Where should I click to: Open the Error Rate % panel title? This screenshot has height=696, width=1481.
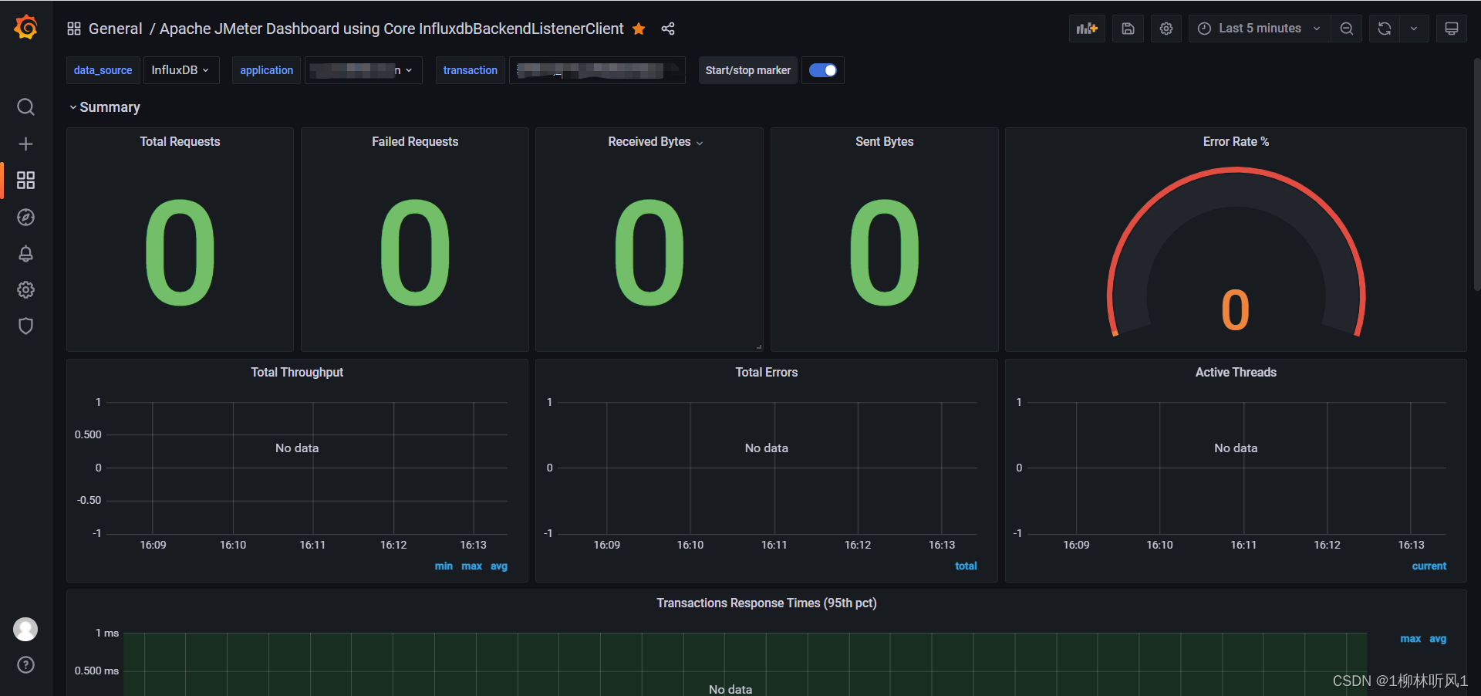(x=1236, y=142)
